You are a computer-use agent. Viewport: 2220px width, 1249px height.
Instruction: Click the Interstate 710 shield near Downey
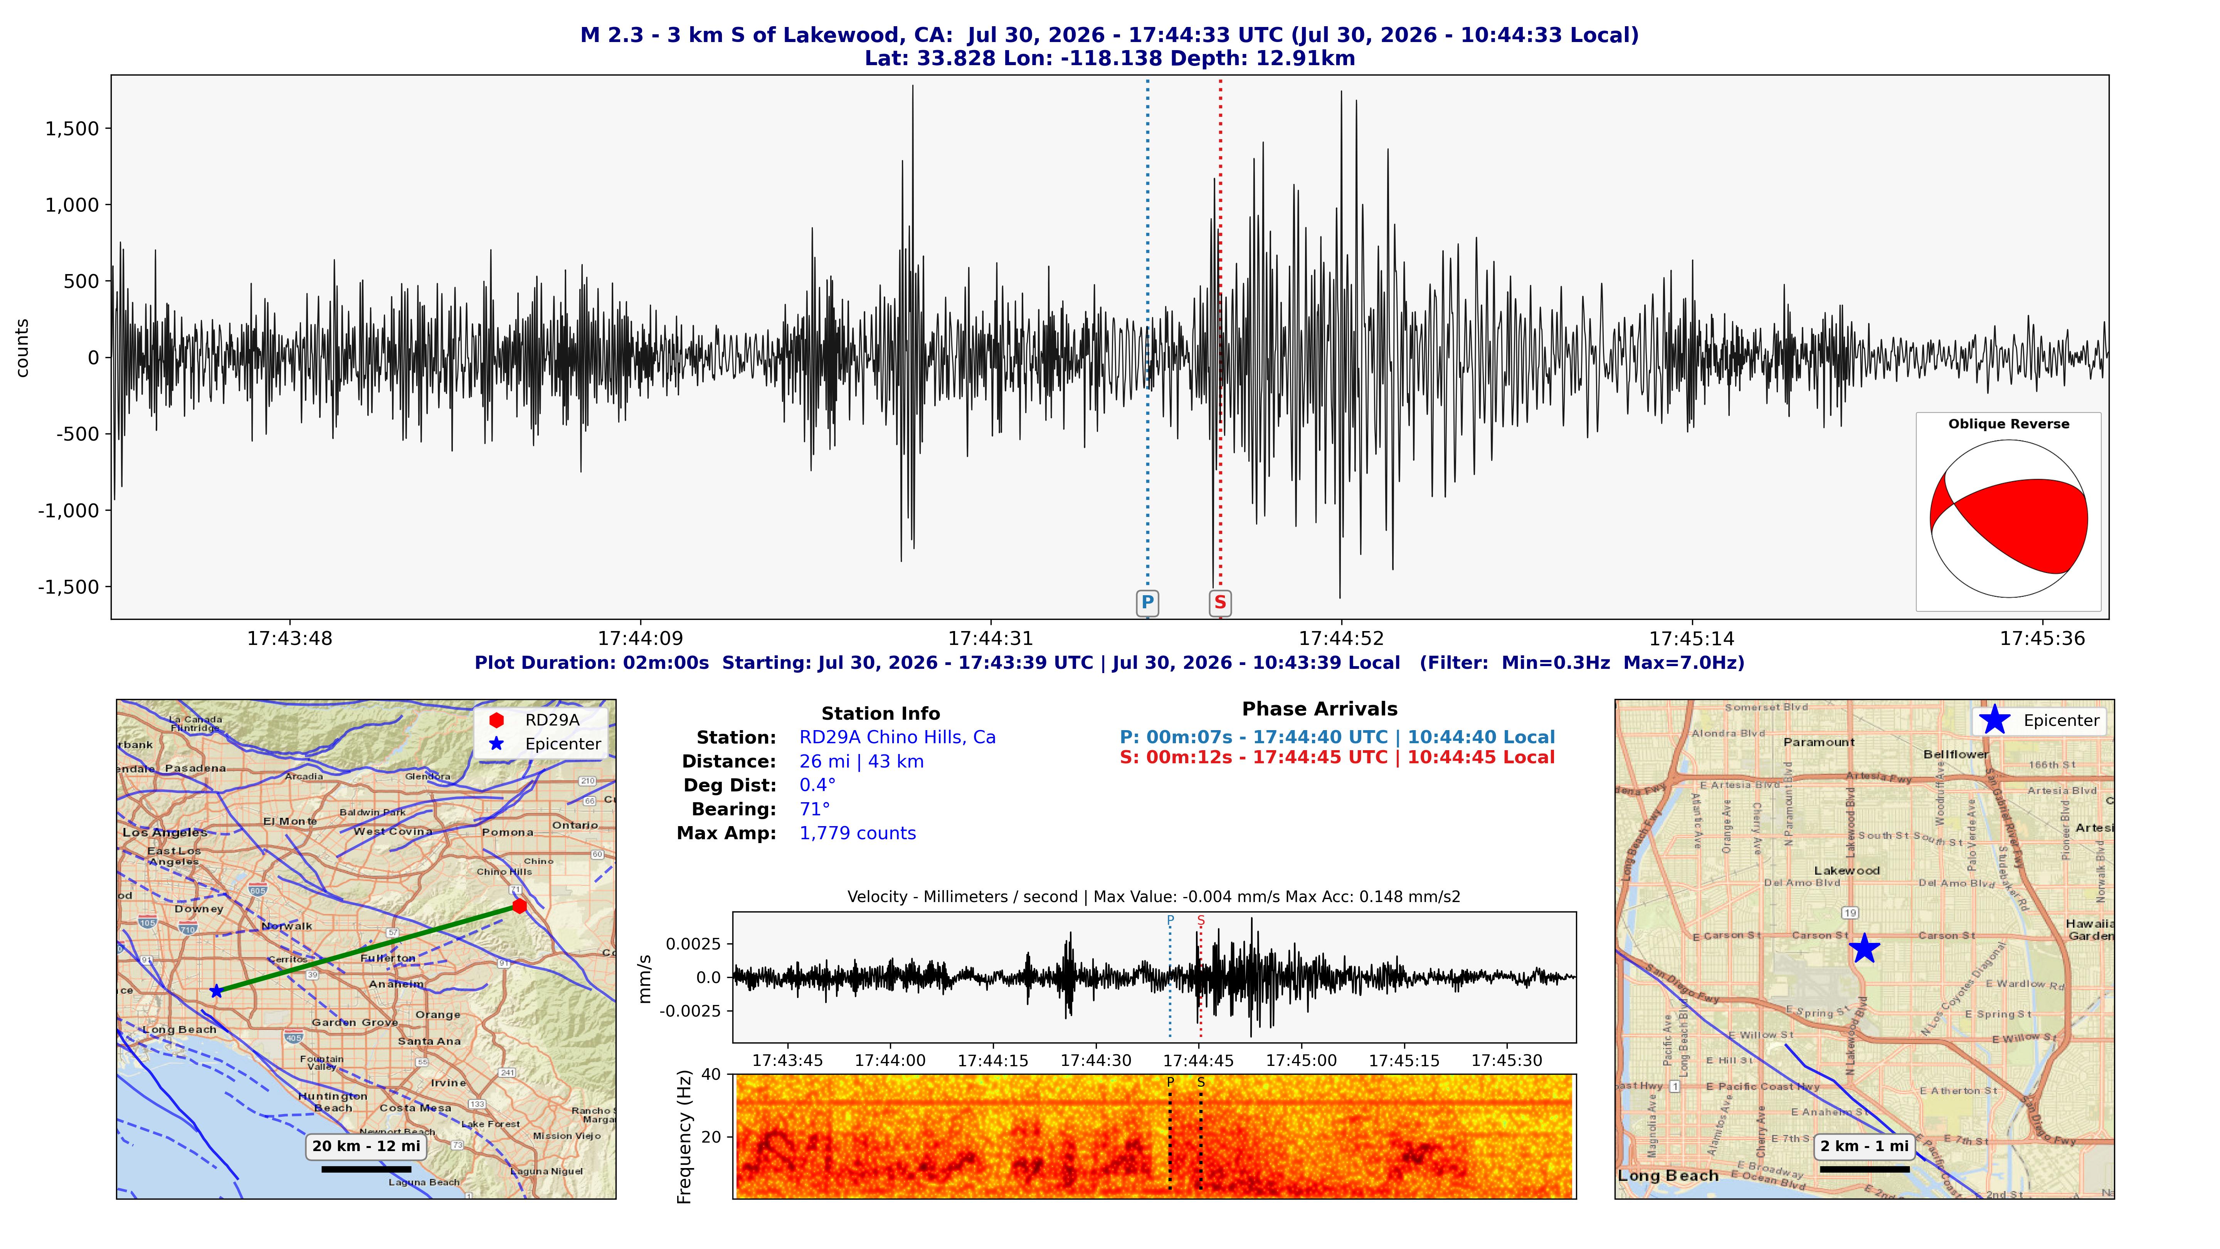(x=188, y=929)
